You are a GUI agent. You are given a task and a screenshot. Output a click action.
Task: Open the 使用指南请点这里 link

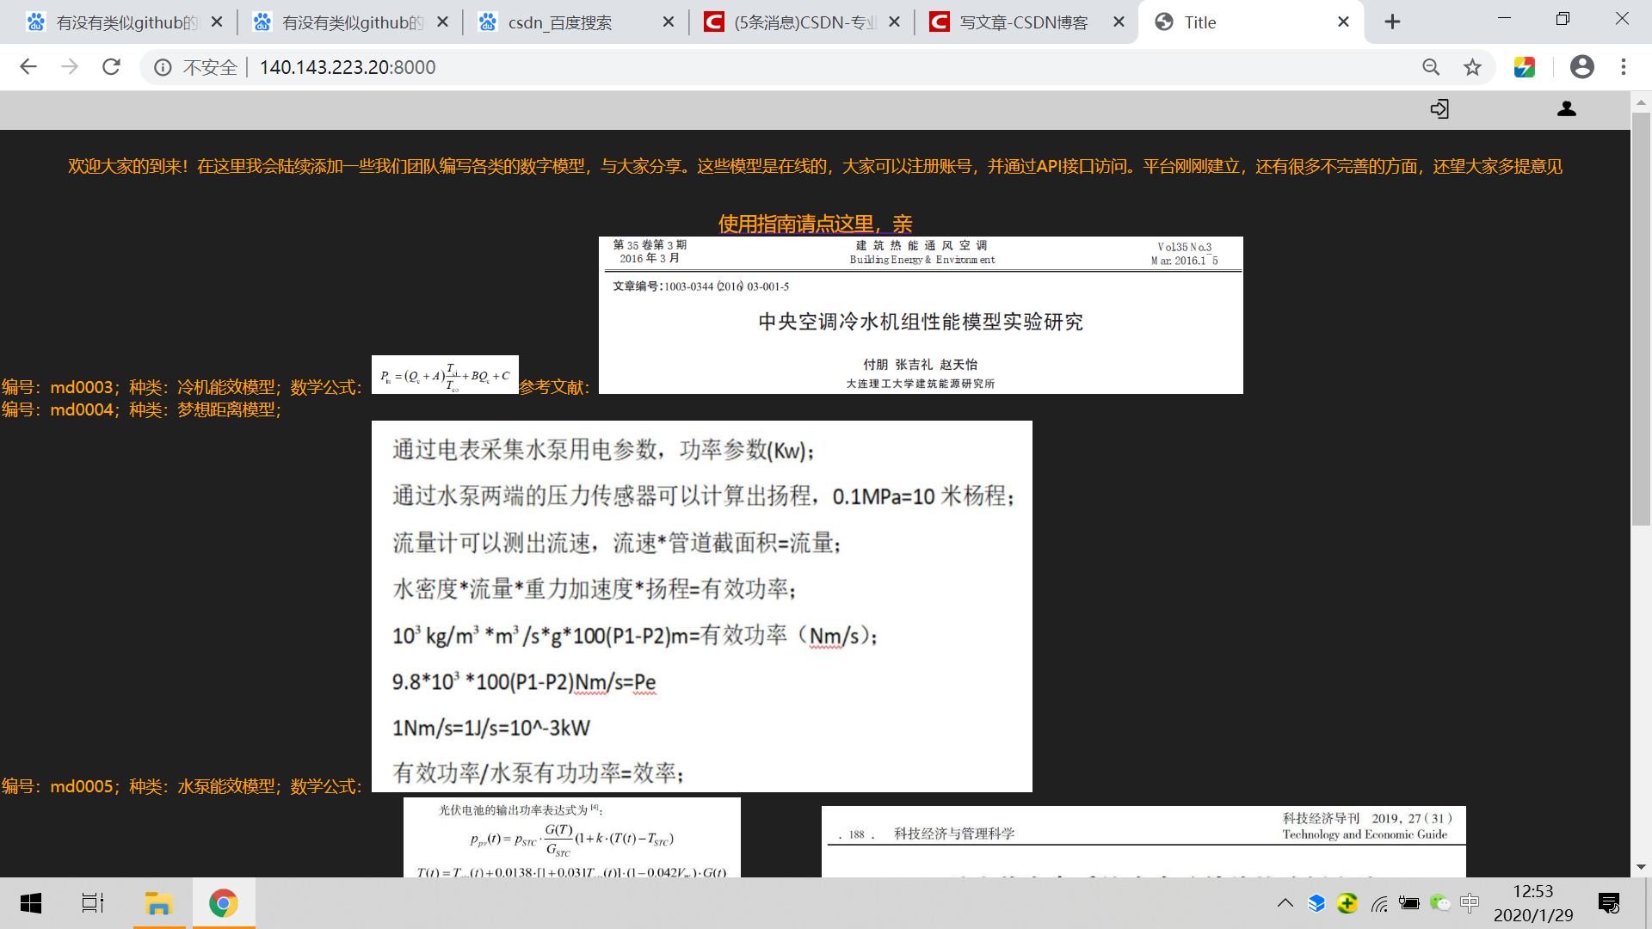pos(815,224)
